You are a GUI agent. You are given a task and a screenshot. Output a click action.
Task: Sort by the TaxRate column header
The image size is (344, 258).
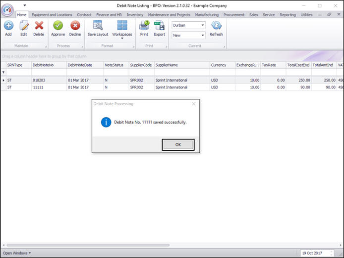(273, 65)
